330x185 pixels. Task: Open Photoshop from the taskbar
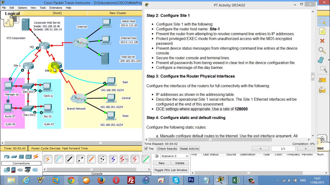pos(191,180)
